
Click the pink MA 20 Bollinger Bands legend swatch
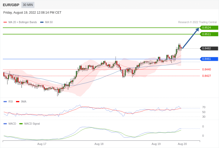[5, 22]
